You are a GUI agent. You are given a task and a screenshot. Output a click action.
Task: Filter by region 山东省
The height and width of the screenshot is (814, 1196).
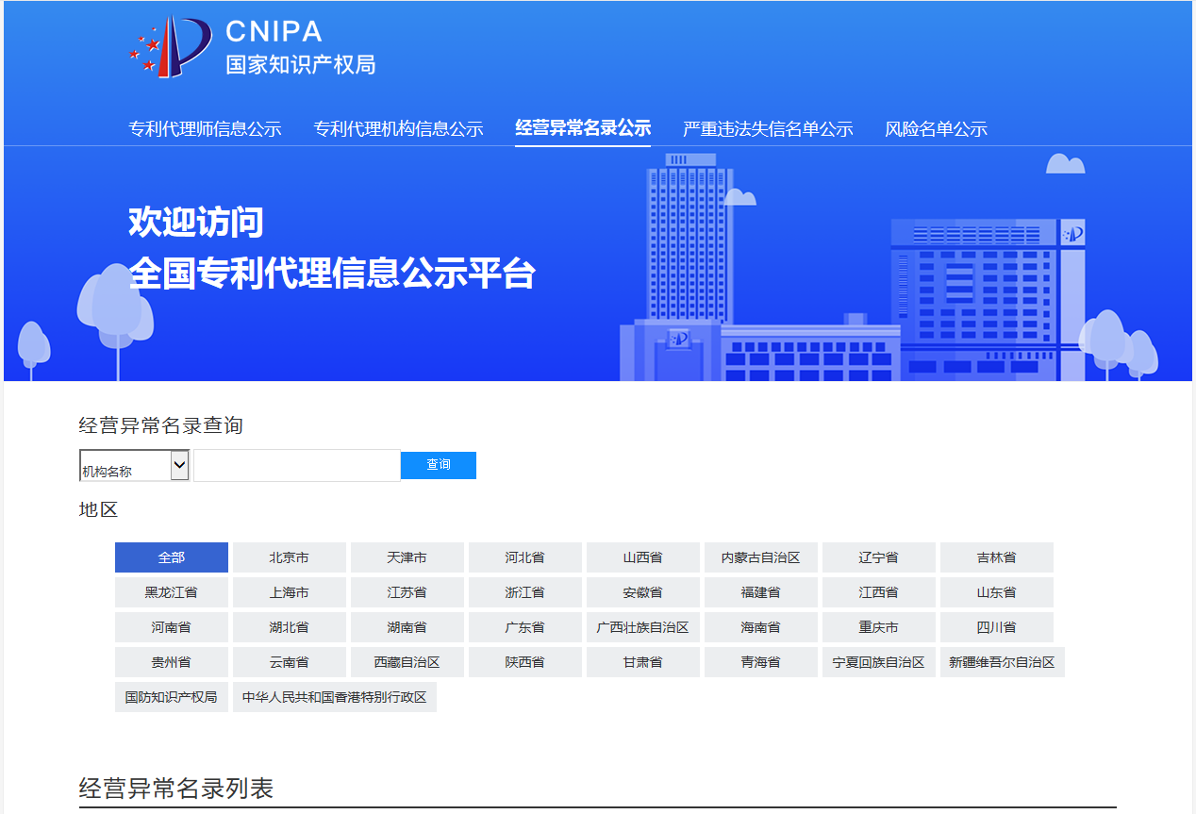[997, 592]
